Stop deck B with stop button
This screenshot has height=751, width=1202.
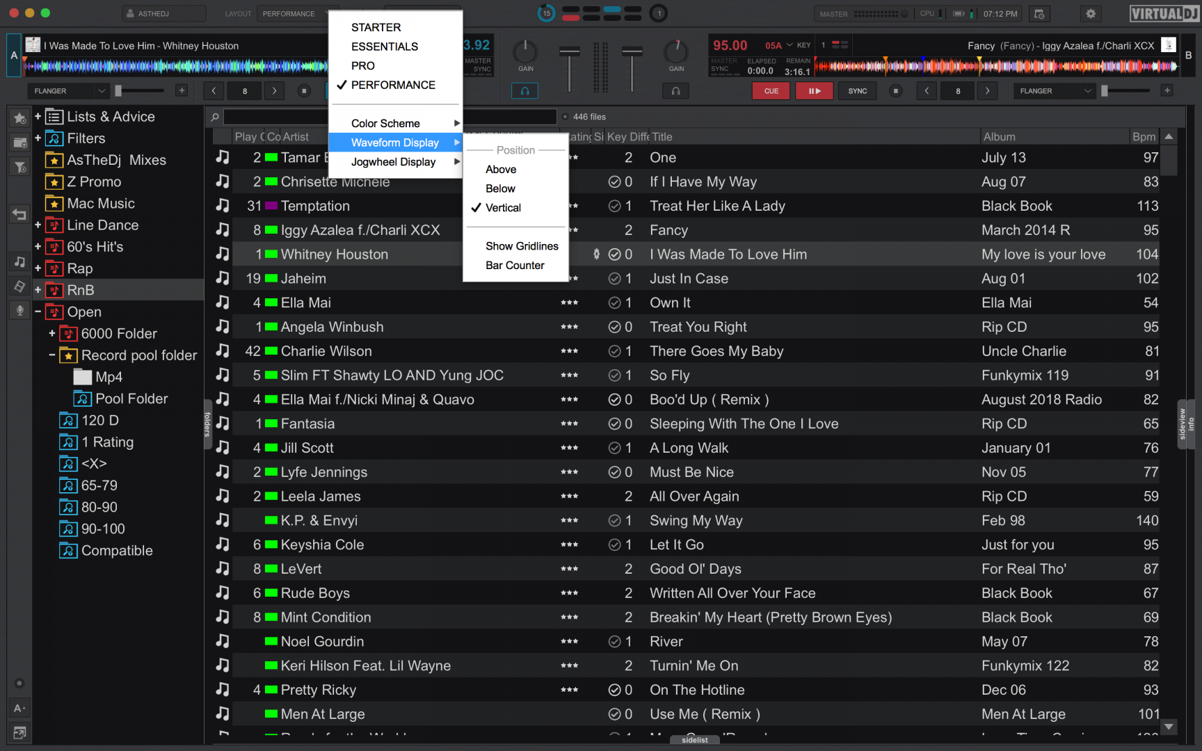(x=896, y=91)
